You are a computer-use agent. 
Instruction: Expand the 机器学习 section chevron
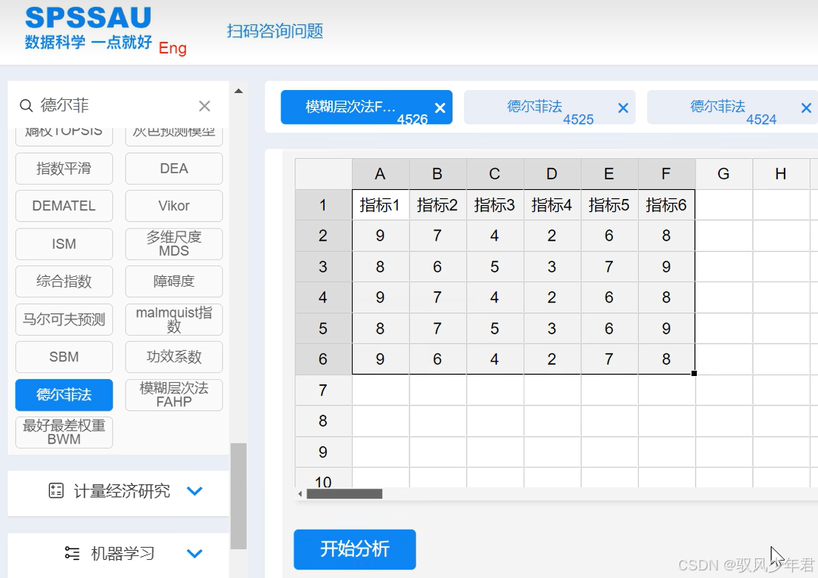194,554
